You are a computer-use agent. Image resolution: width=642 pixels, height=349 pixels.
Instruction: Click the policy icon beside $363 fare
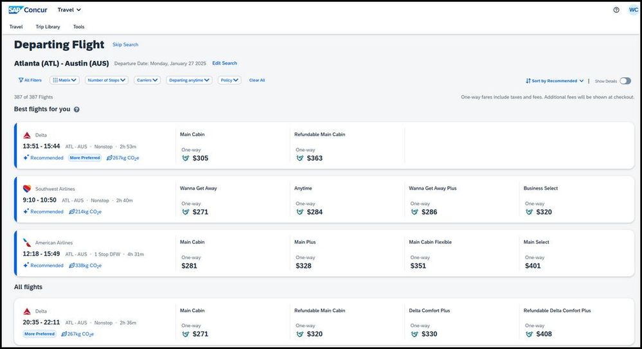coord(299,158)
